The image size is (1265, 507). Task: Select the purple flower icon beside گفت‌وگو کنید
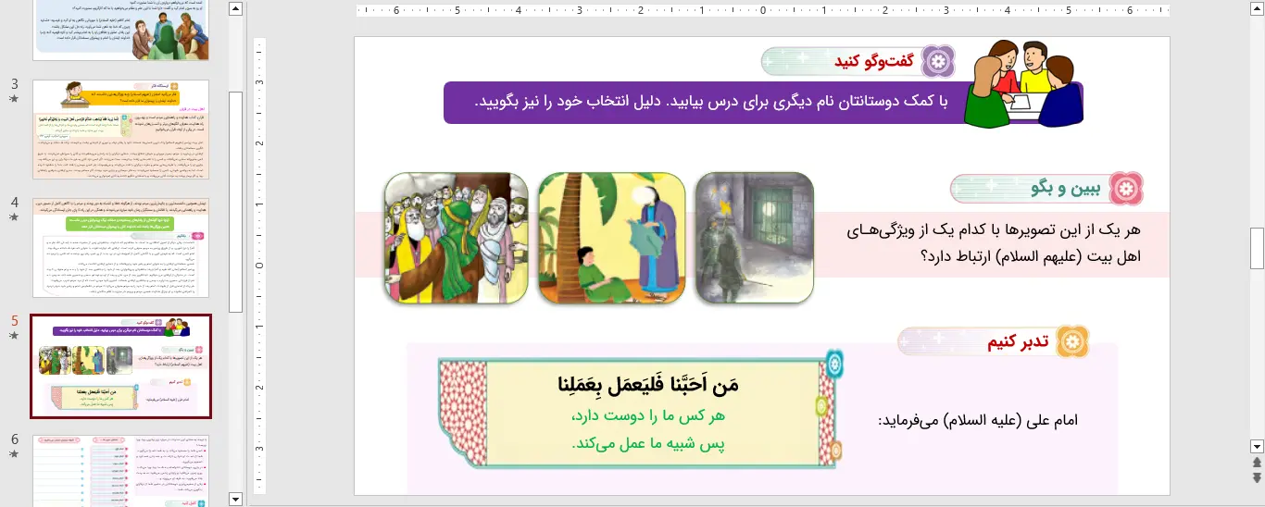tap(941, 62)
